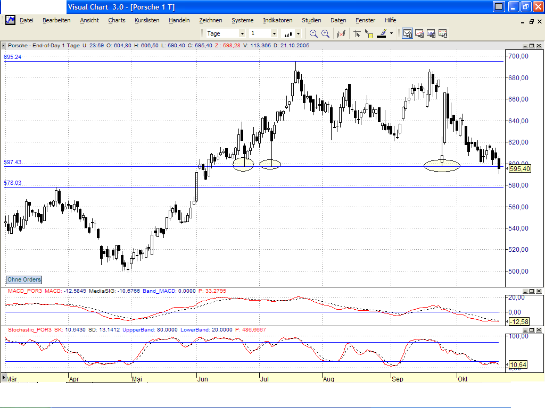Viewport: 545px width, 408px height.
Task: Click the arrow with yellow square tool
Action: [369, 33]
